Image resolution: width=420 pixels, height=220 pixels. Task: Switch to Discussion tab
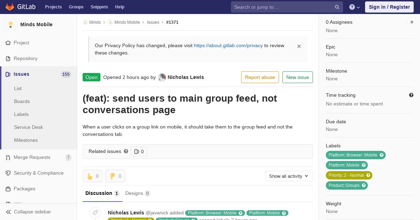103,193
